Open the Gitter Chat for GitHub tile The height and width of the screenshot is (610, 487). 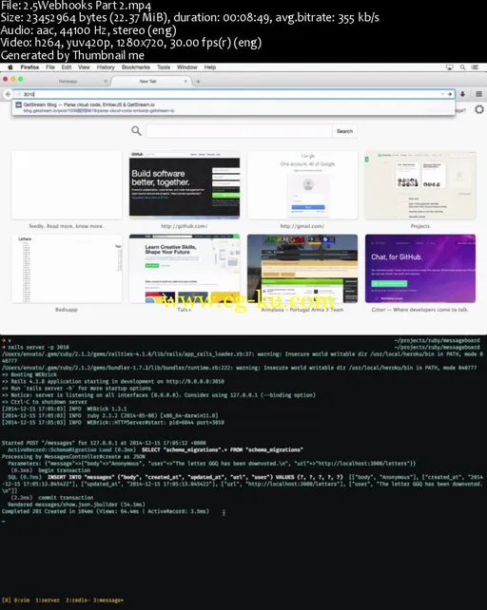(420, 269)
